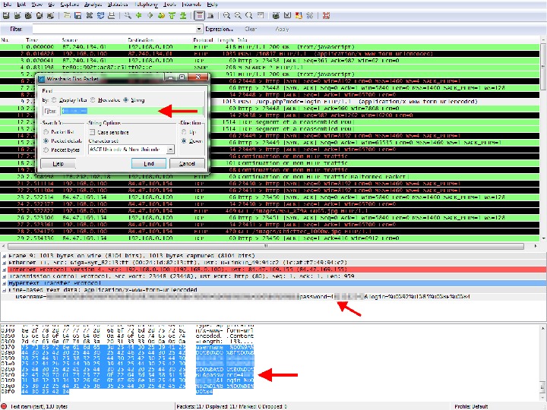This screenshot has height=410, width=547.
Task: Start a new live capture
Action: click(28, 16)
